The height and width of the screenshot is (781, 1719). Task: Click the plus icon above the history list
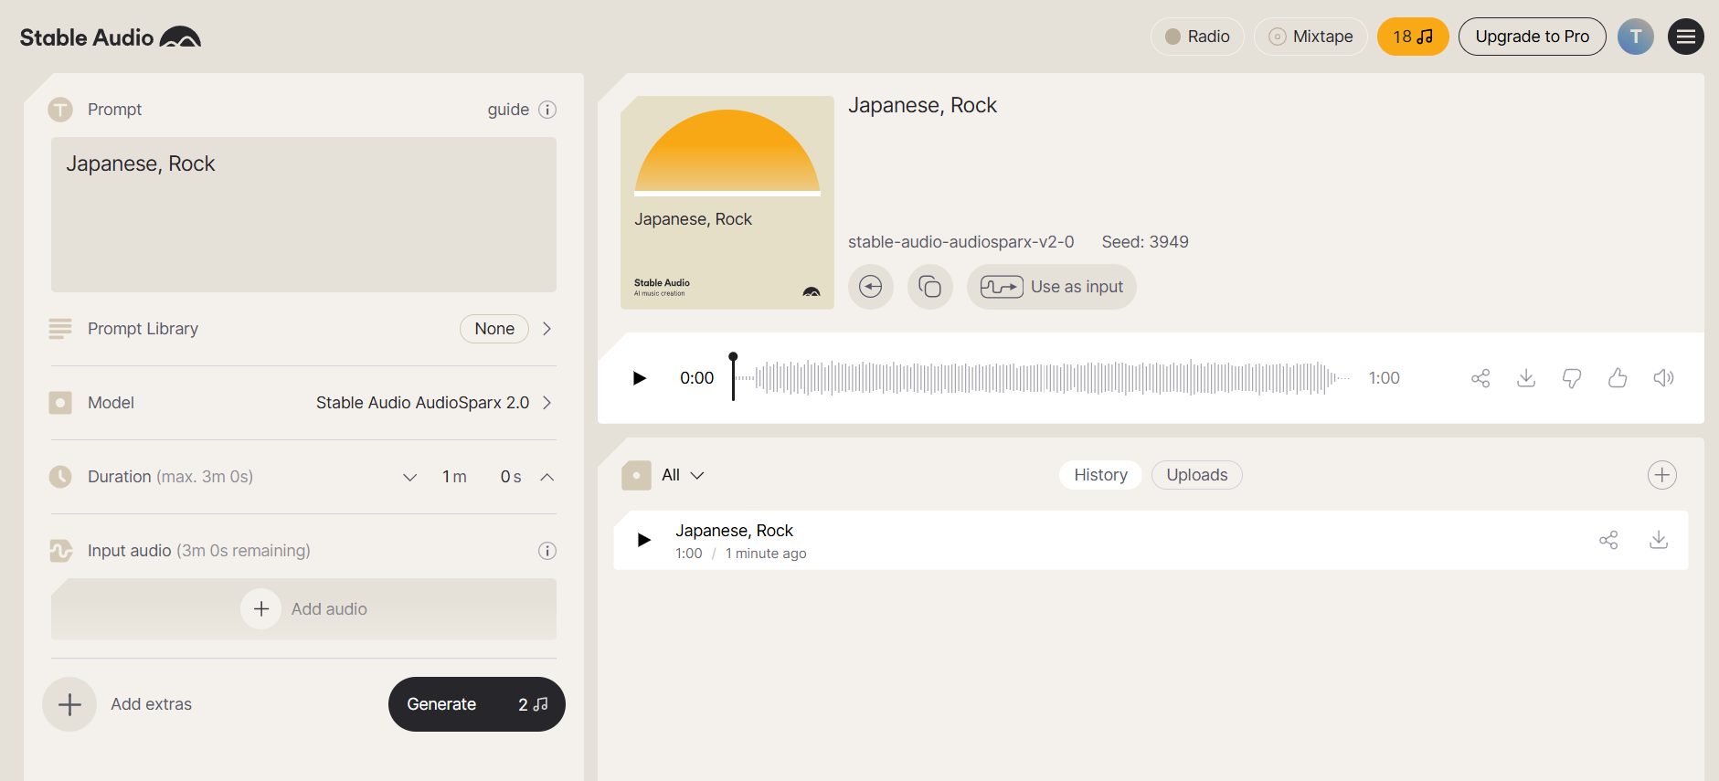coord(1661,475)
